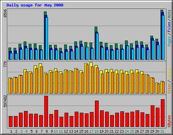Image resolution: width=173 pixels, height=135 pixels.
Task: Click green day 18 axis label
Action: pos(96,131)
